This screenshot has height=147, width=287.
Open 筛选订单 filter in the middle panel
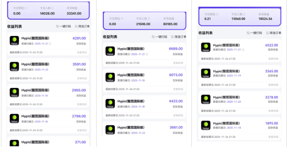tap(178, 37)
